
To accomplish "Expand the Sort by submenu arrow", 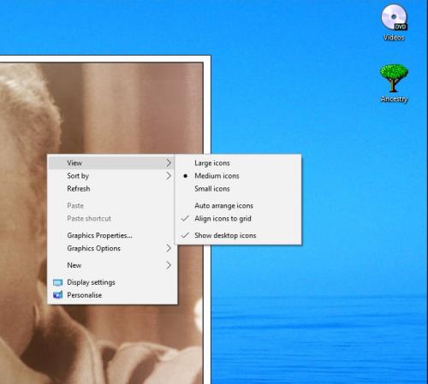I will 169,176.
